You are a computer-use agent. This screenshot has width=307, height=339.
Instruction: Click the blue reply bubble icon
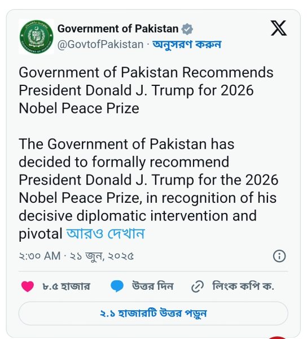point(117,286)
